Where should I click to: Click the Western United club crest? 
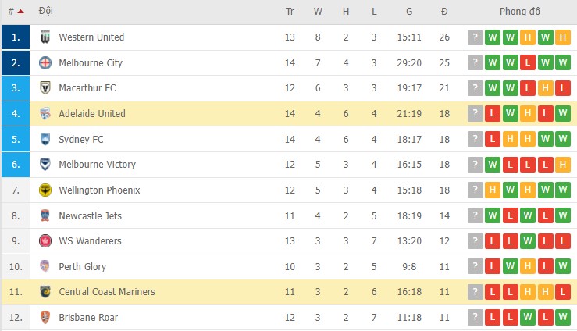point(45,37)
